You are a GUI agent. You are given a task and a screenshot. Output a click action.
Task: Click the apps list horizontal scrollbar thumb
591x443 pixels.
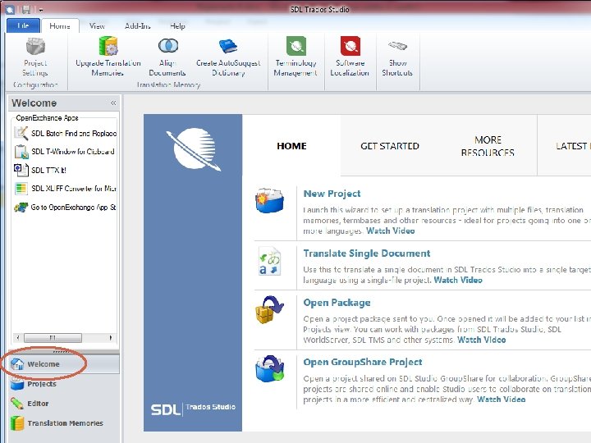(53, 337)
